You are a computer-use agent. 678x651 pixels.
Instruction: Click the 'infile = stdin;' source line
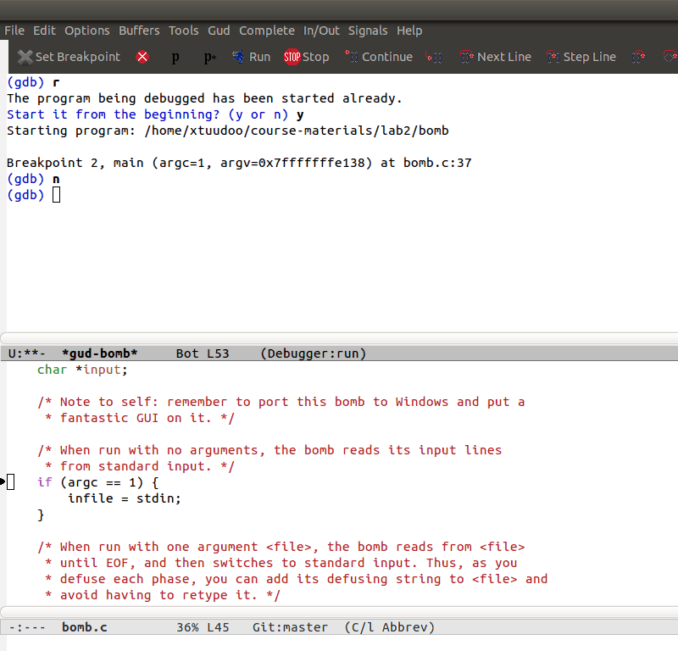[125, 498]
